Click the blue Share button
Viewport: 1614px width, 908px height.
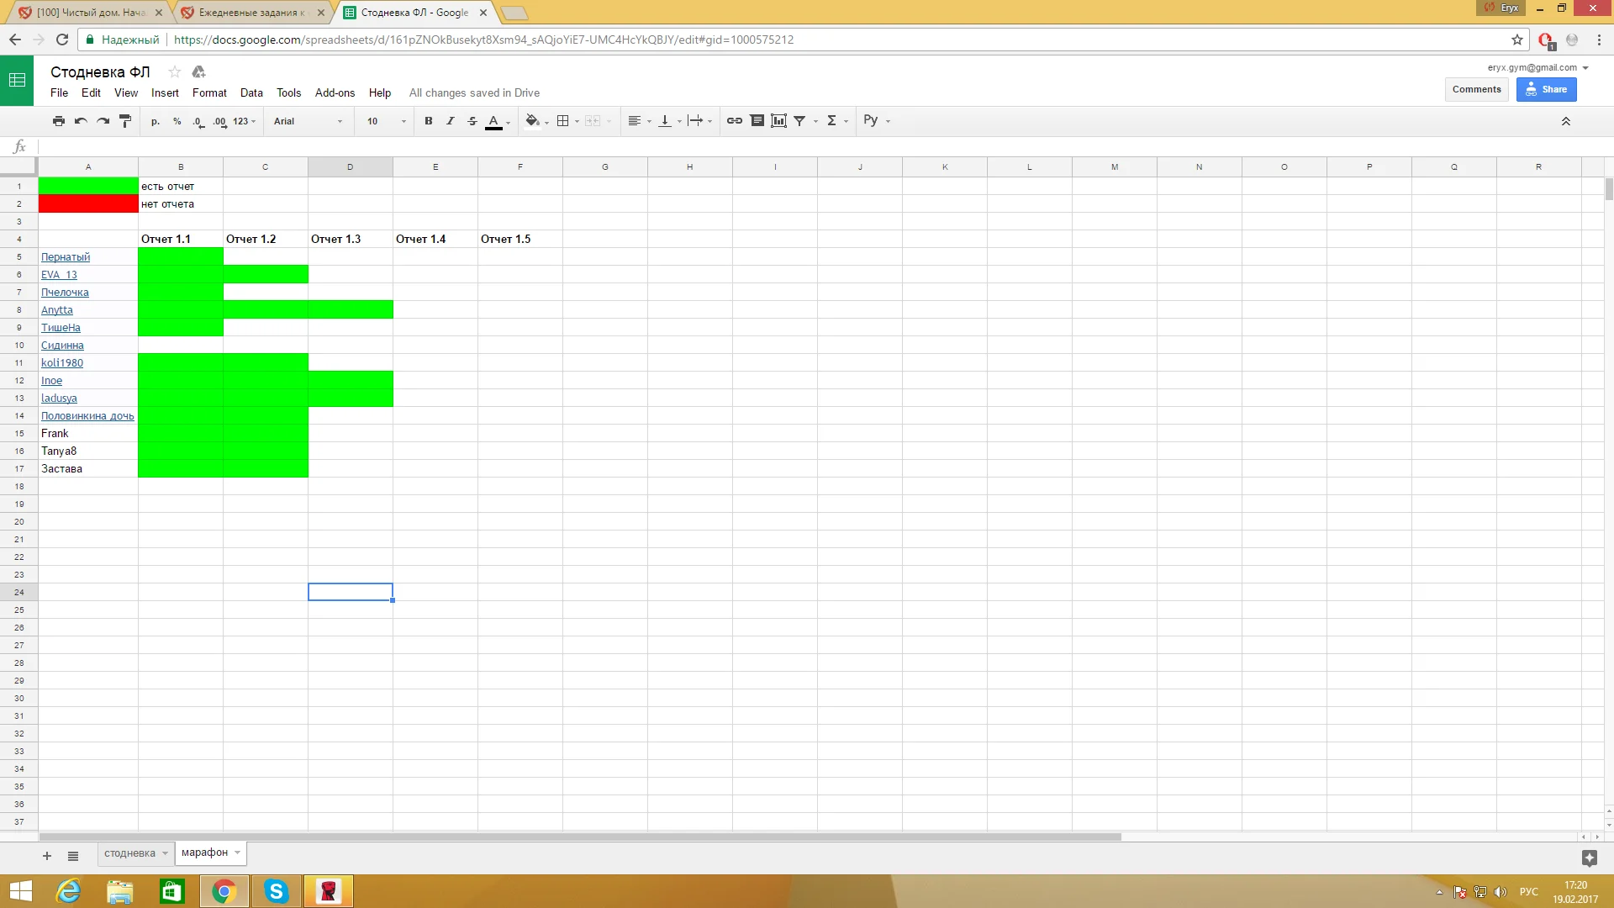coord(1546,89)
